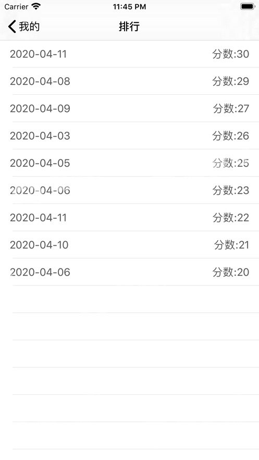Select the 2020-04-06 row with score 20
The width and height of the screenshot is (259, 460).
click(129, 272)
